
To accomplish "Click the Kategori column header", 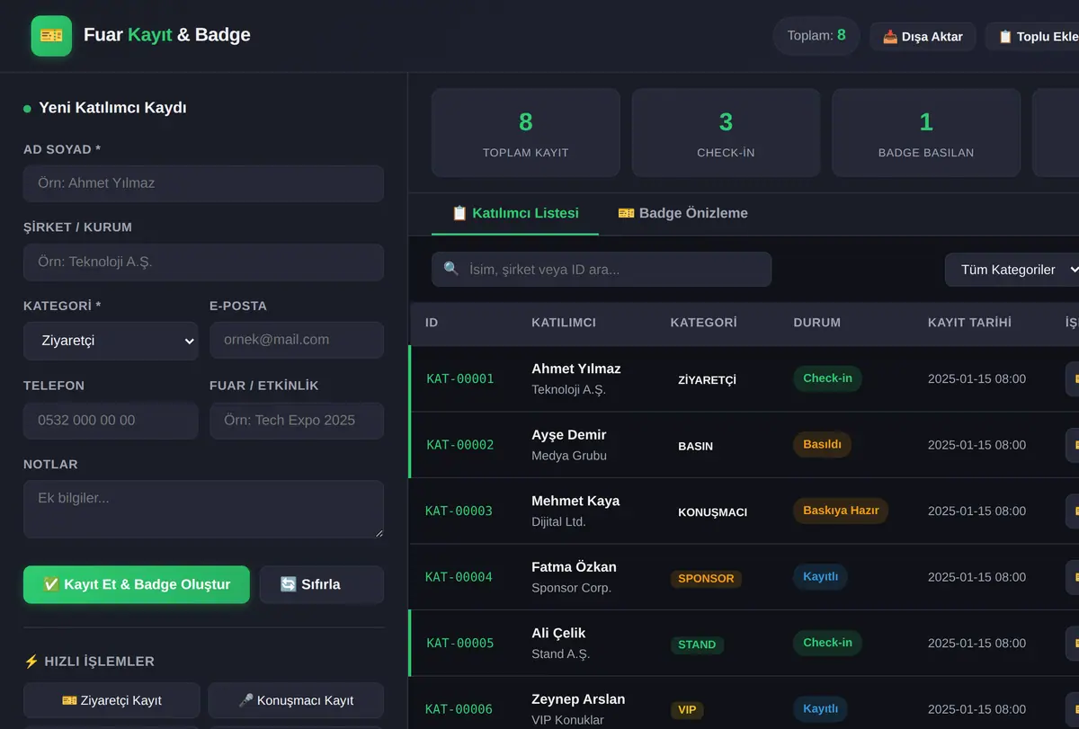I will pyautogui.click(x=704, y=323).
